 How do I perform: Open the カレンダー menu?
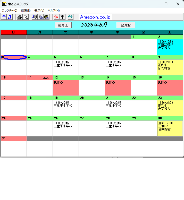tap(10, 10)
